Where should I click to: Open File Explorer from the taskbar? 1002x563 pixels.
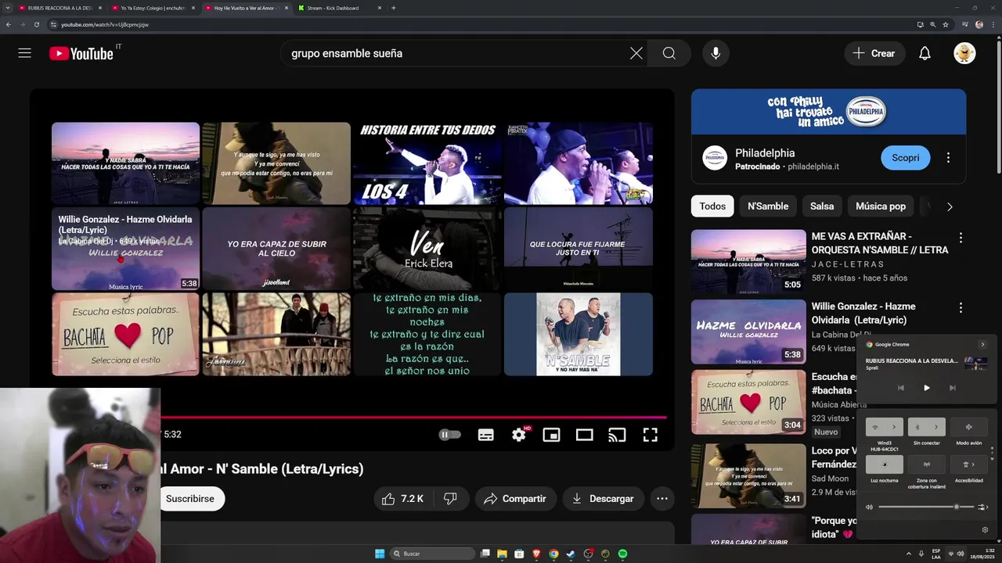pos(502,554)
